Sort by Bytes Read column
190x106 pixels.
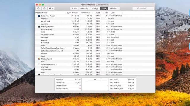pos(86,13)
